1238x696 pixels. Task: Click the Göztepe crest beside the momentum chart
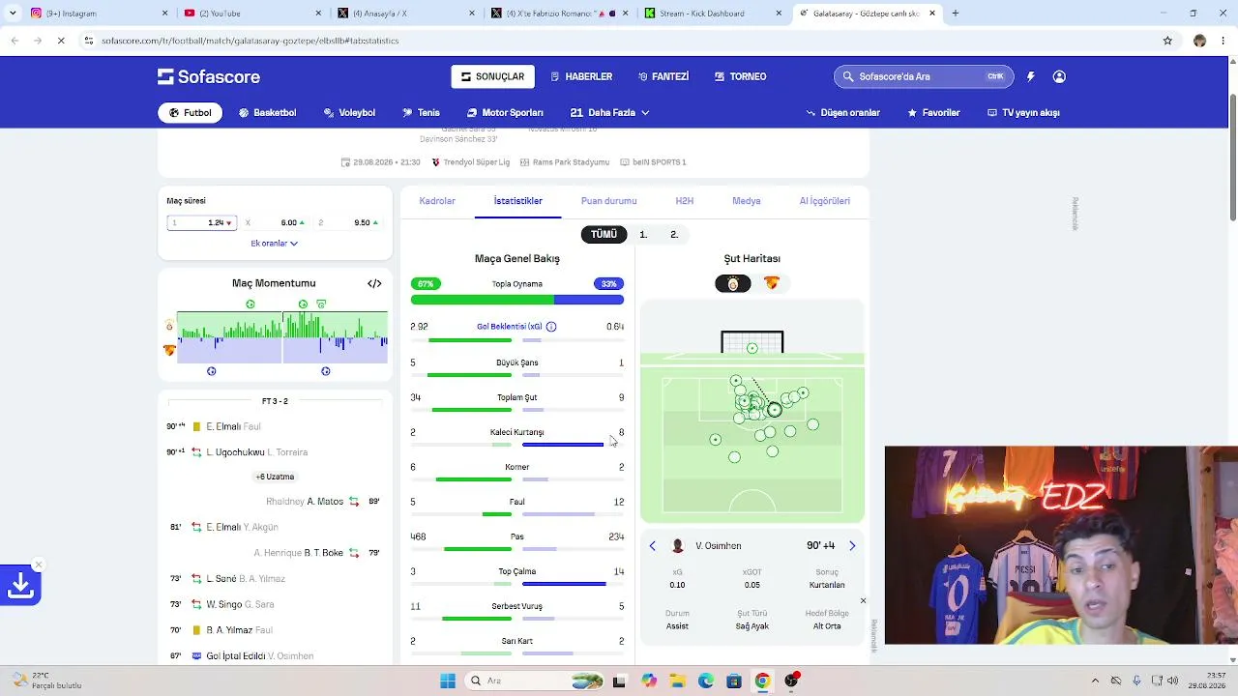[x=169, y=350]
